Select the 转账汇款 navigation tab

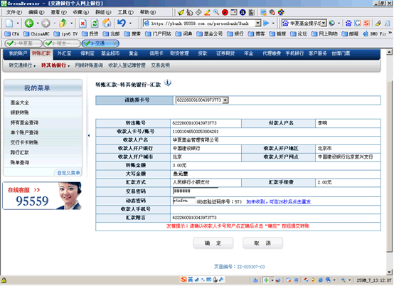pos(41,53)
